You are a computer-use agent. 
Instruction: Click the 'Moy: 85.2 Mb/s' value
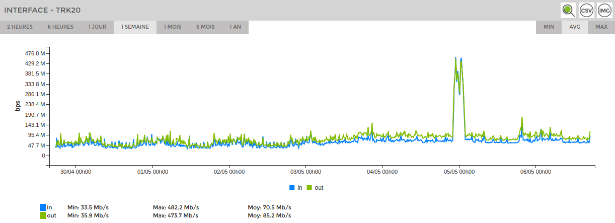(270, 215)
